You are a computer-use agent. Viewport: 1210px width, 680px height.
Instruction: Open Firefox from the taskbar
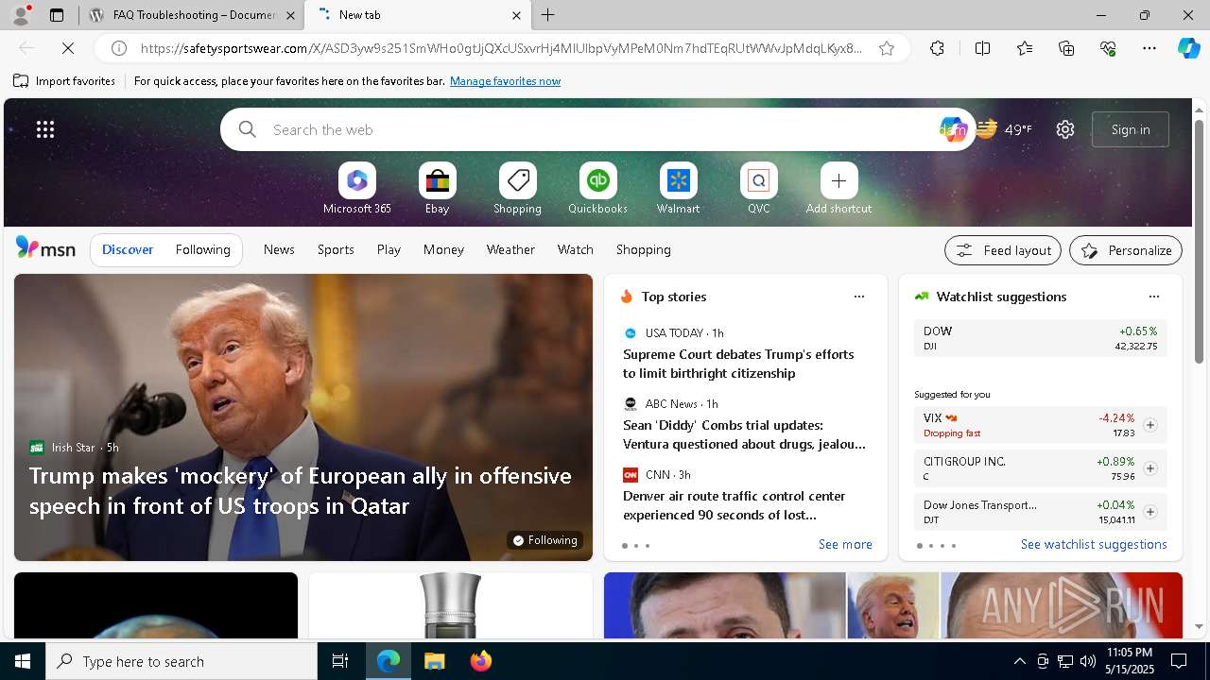pyautogui.click(x=481, y=661)
